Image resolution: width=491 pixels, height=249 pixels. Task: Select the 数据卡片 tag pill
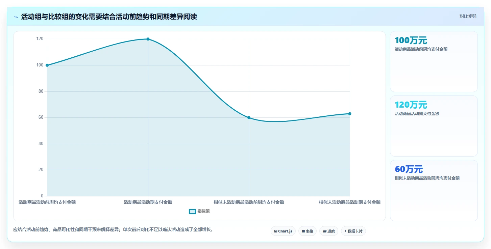click(x=353, y=231)
